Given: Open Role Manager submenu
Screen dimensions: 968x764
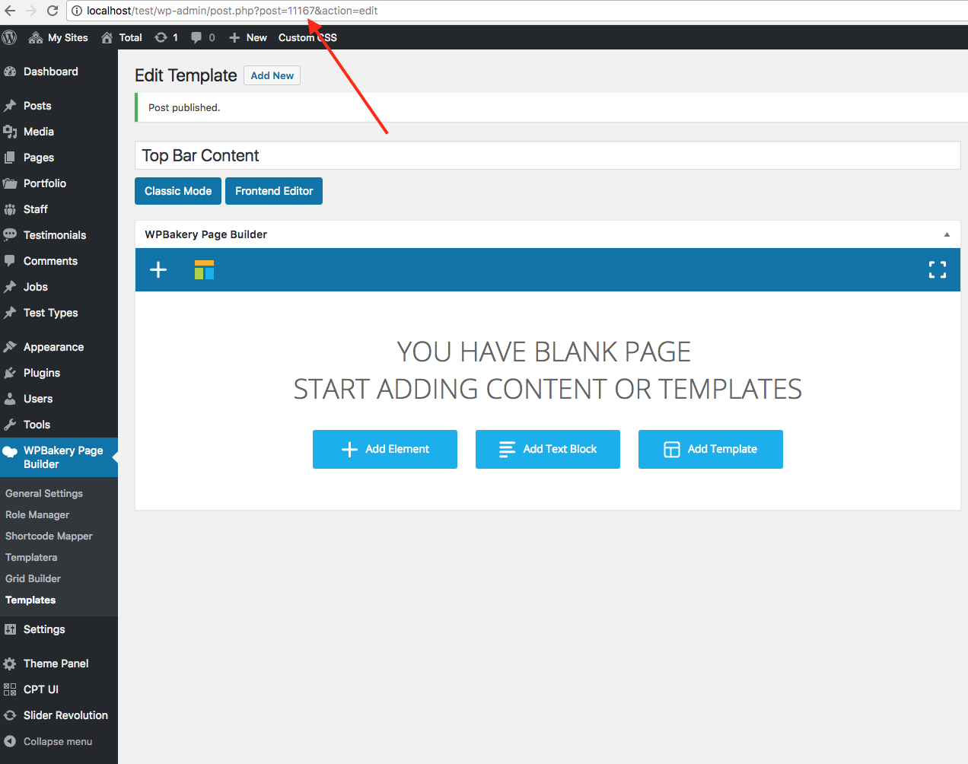Looking at the screenshot, I should [x=37, y=514].
